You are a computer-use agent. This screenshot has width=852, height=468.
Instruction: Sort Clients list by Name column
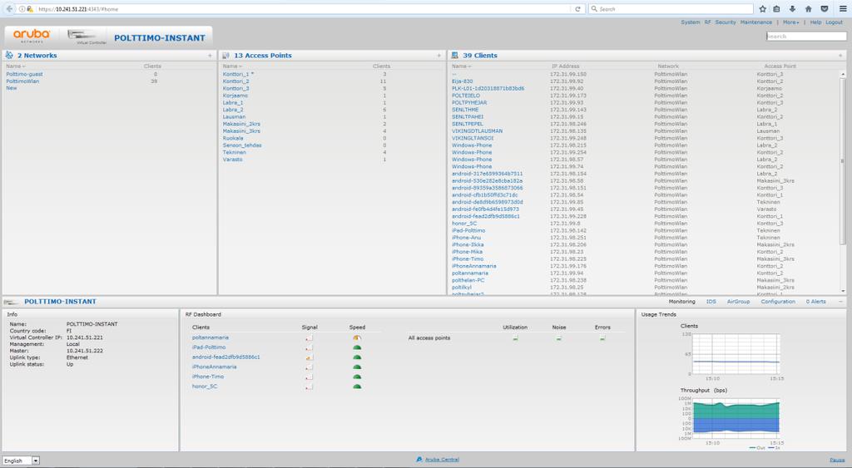(x=461, y=67)
